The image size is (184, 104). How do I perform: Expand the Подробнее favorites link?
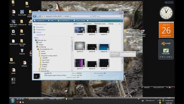coord(41,35)
